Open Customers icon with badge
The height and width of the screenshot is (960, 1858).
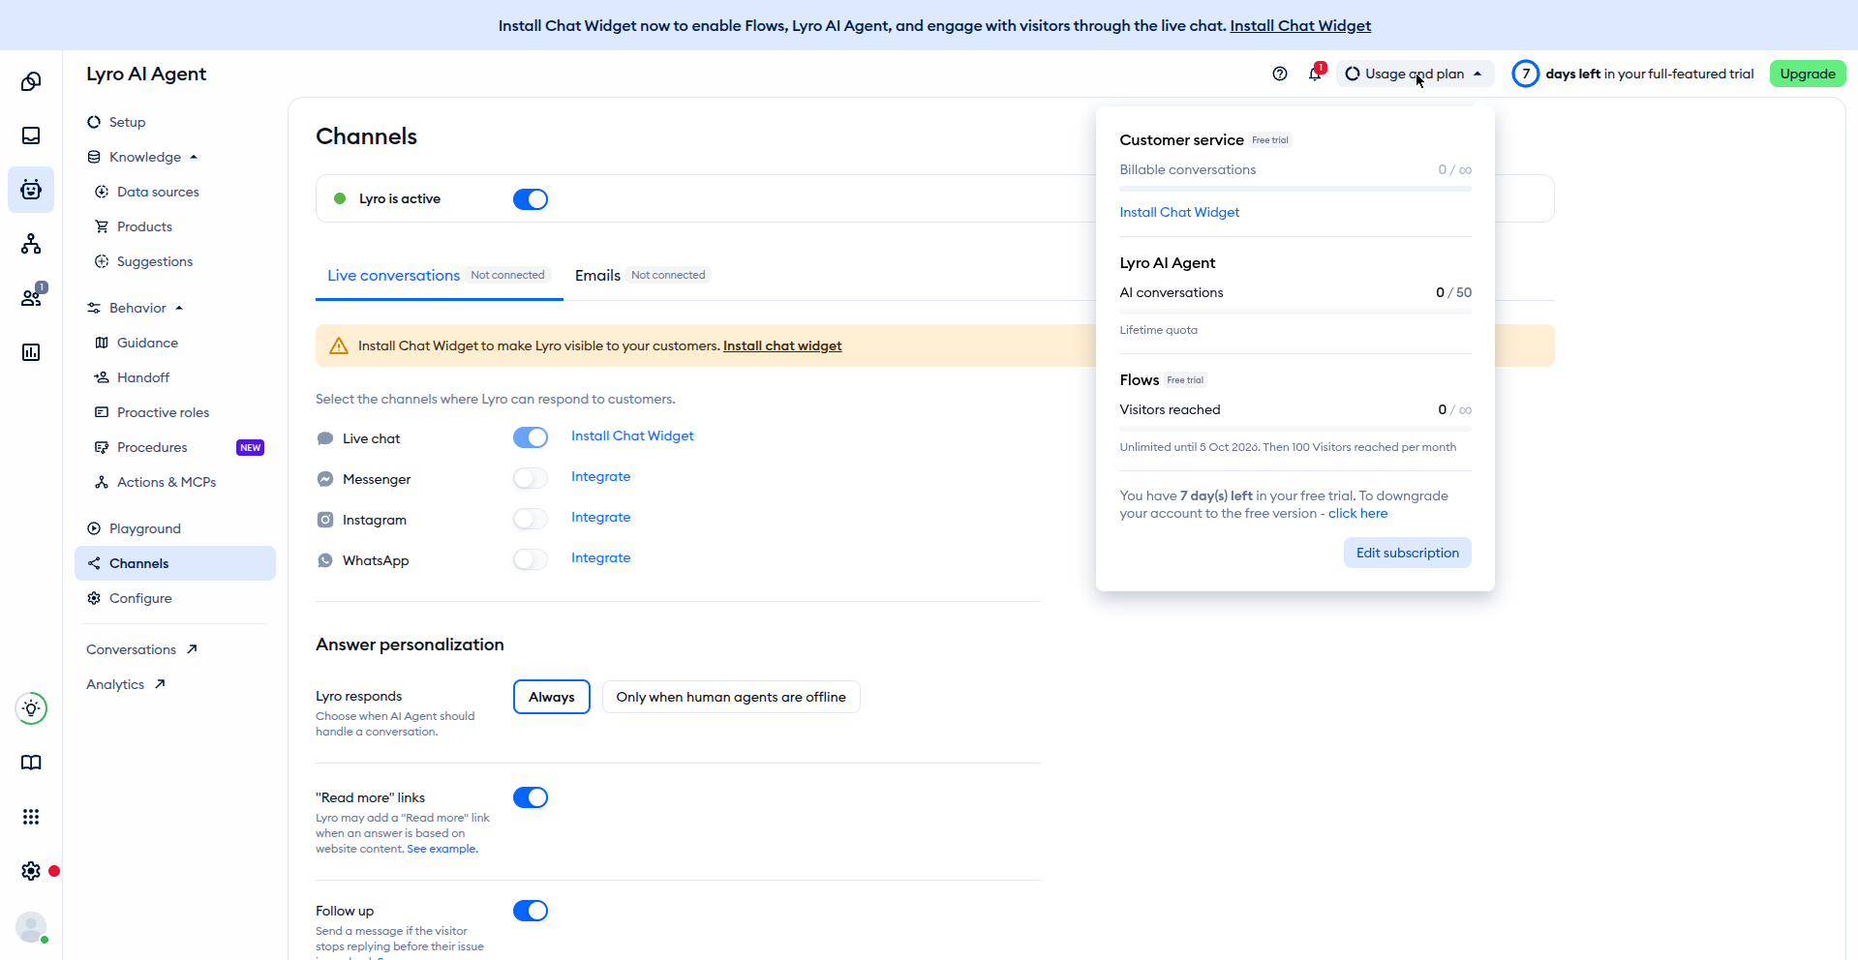(x=31, y=297)
